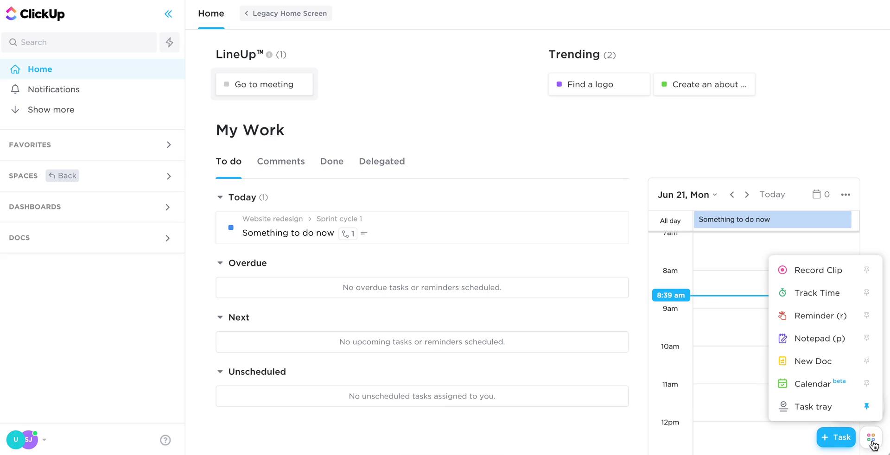Collapse the sidebar with double-chevron icon
The height and width of the screenshot is (455, 890).
168,14
